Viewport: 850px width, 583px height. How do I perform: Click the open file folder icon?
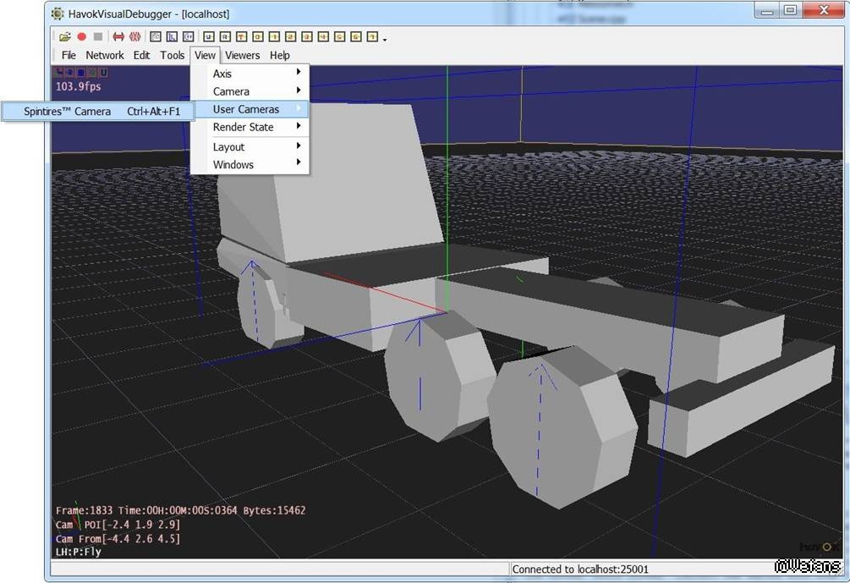65,36
